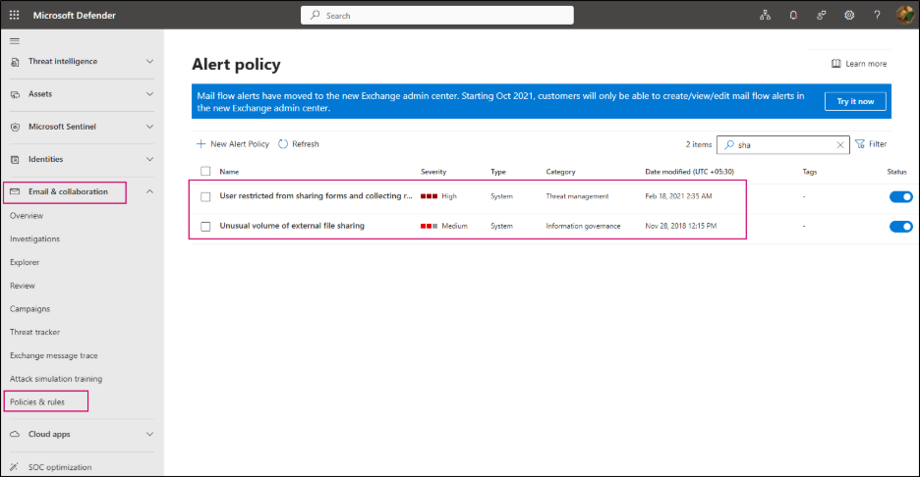Image resolution: width=920 pixels, height=477 pixels.
Task: Check the User restricted from sharing forms row
Action: tap(205, 196)
